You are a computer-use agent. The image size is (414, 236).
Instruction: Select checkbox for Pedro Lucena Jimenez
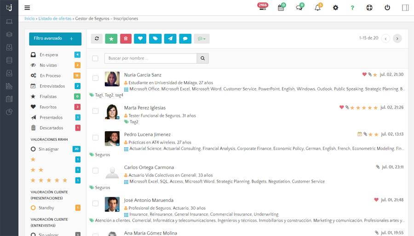95,138
